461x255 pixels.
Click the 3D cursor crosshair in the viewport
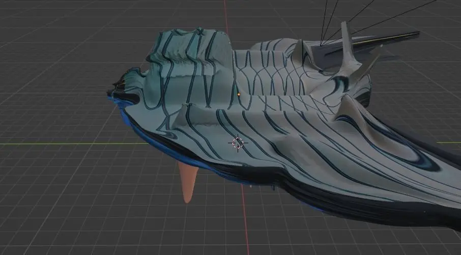coord(238,143)
